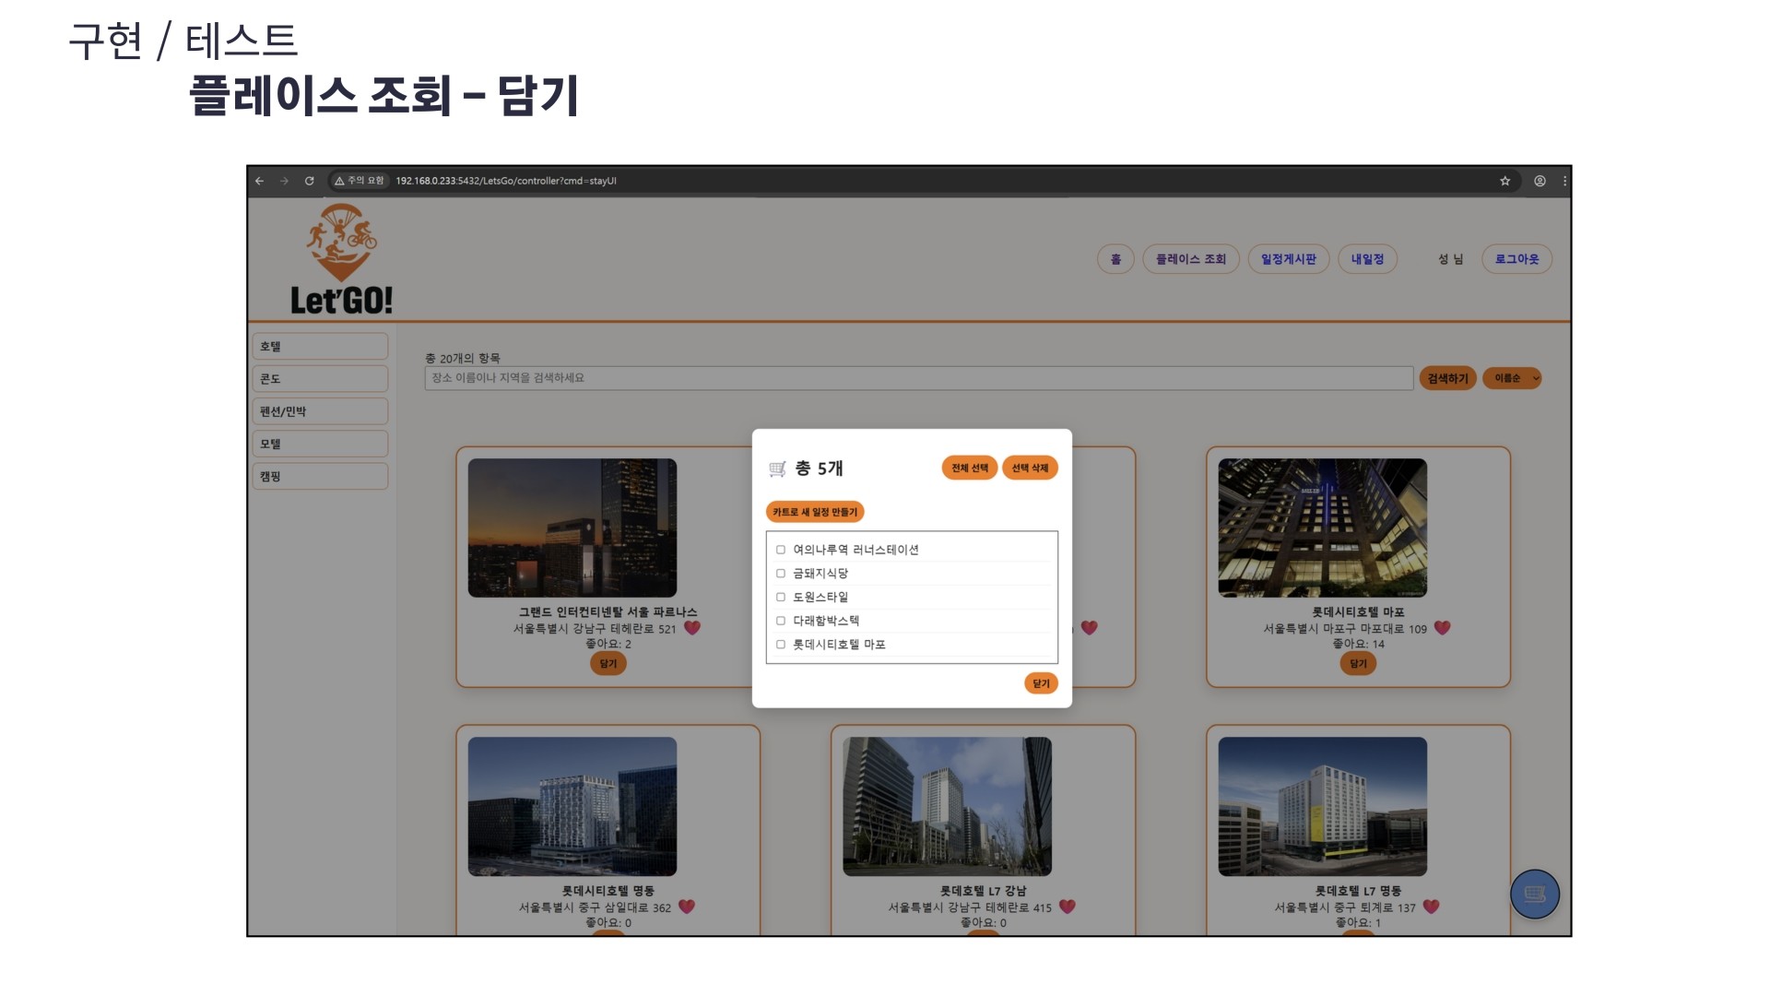Screen dimensions: 1770x996
Task: Click 총 5개 cart count text
Action: pyautogui.click(x=819, y=468)
